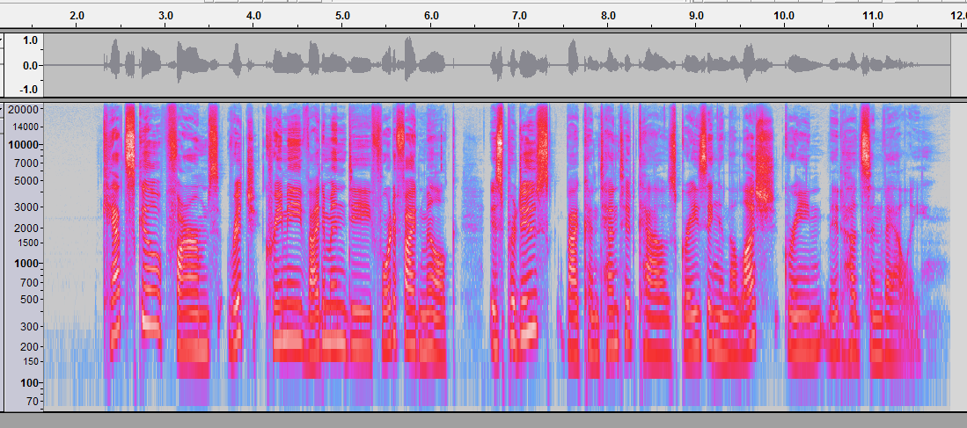Click the 0.0 label on waveform amplitude scale
This screenshot has height=428, width=967.
coord(30,65)
